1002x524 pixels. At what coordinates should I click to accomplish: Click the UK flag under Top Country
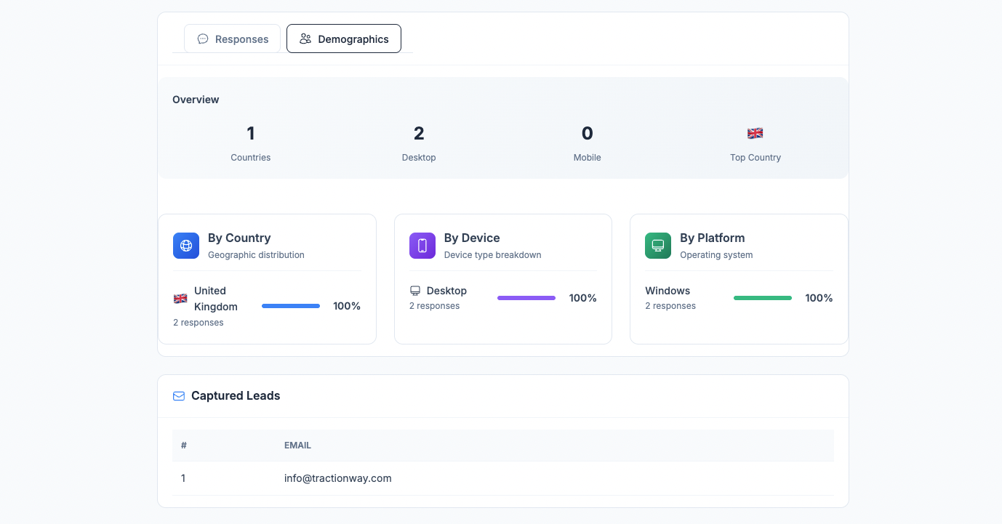pyautogui.click(x=755, y=133)
